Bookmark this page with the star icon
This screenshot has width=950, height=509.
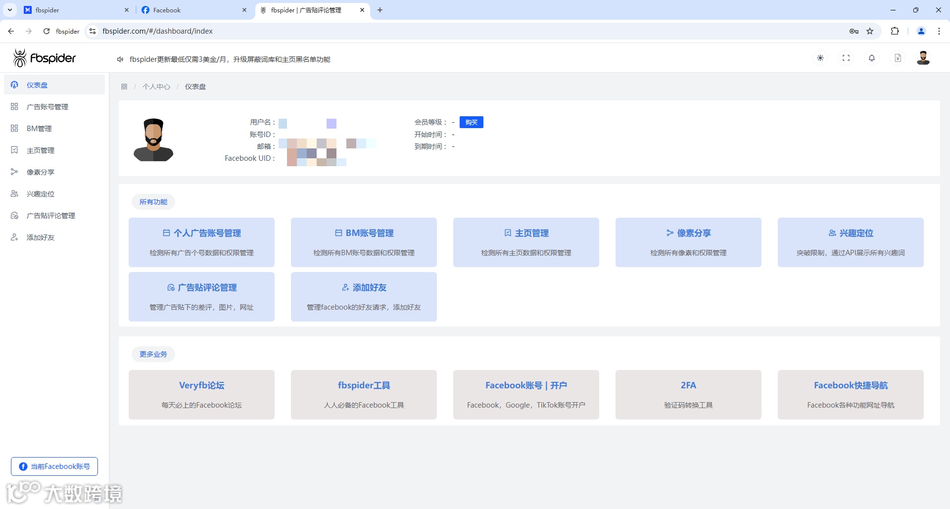[x=870, y=31]
